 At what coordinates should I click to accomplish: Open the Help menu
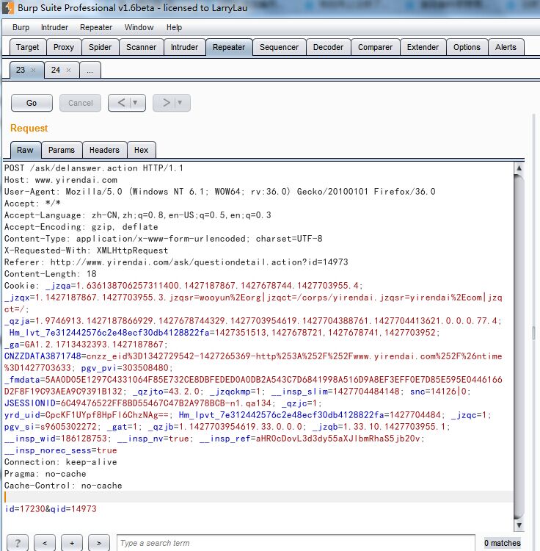tap(174, 27)
